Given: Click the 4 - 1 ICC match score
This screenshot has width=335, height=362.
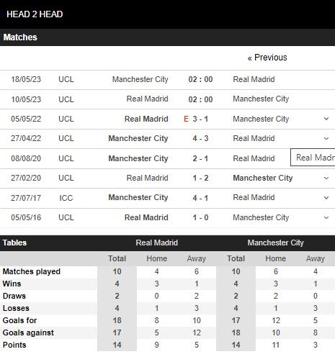Looking at the screenshot, I should tap(200, 198).
